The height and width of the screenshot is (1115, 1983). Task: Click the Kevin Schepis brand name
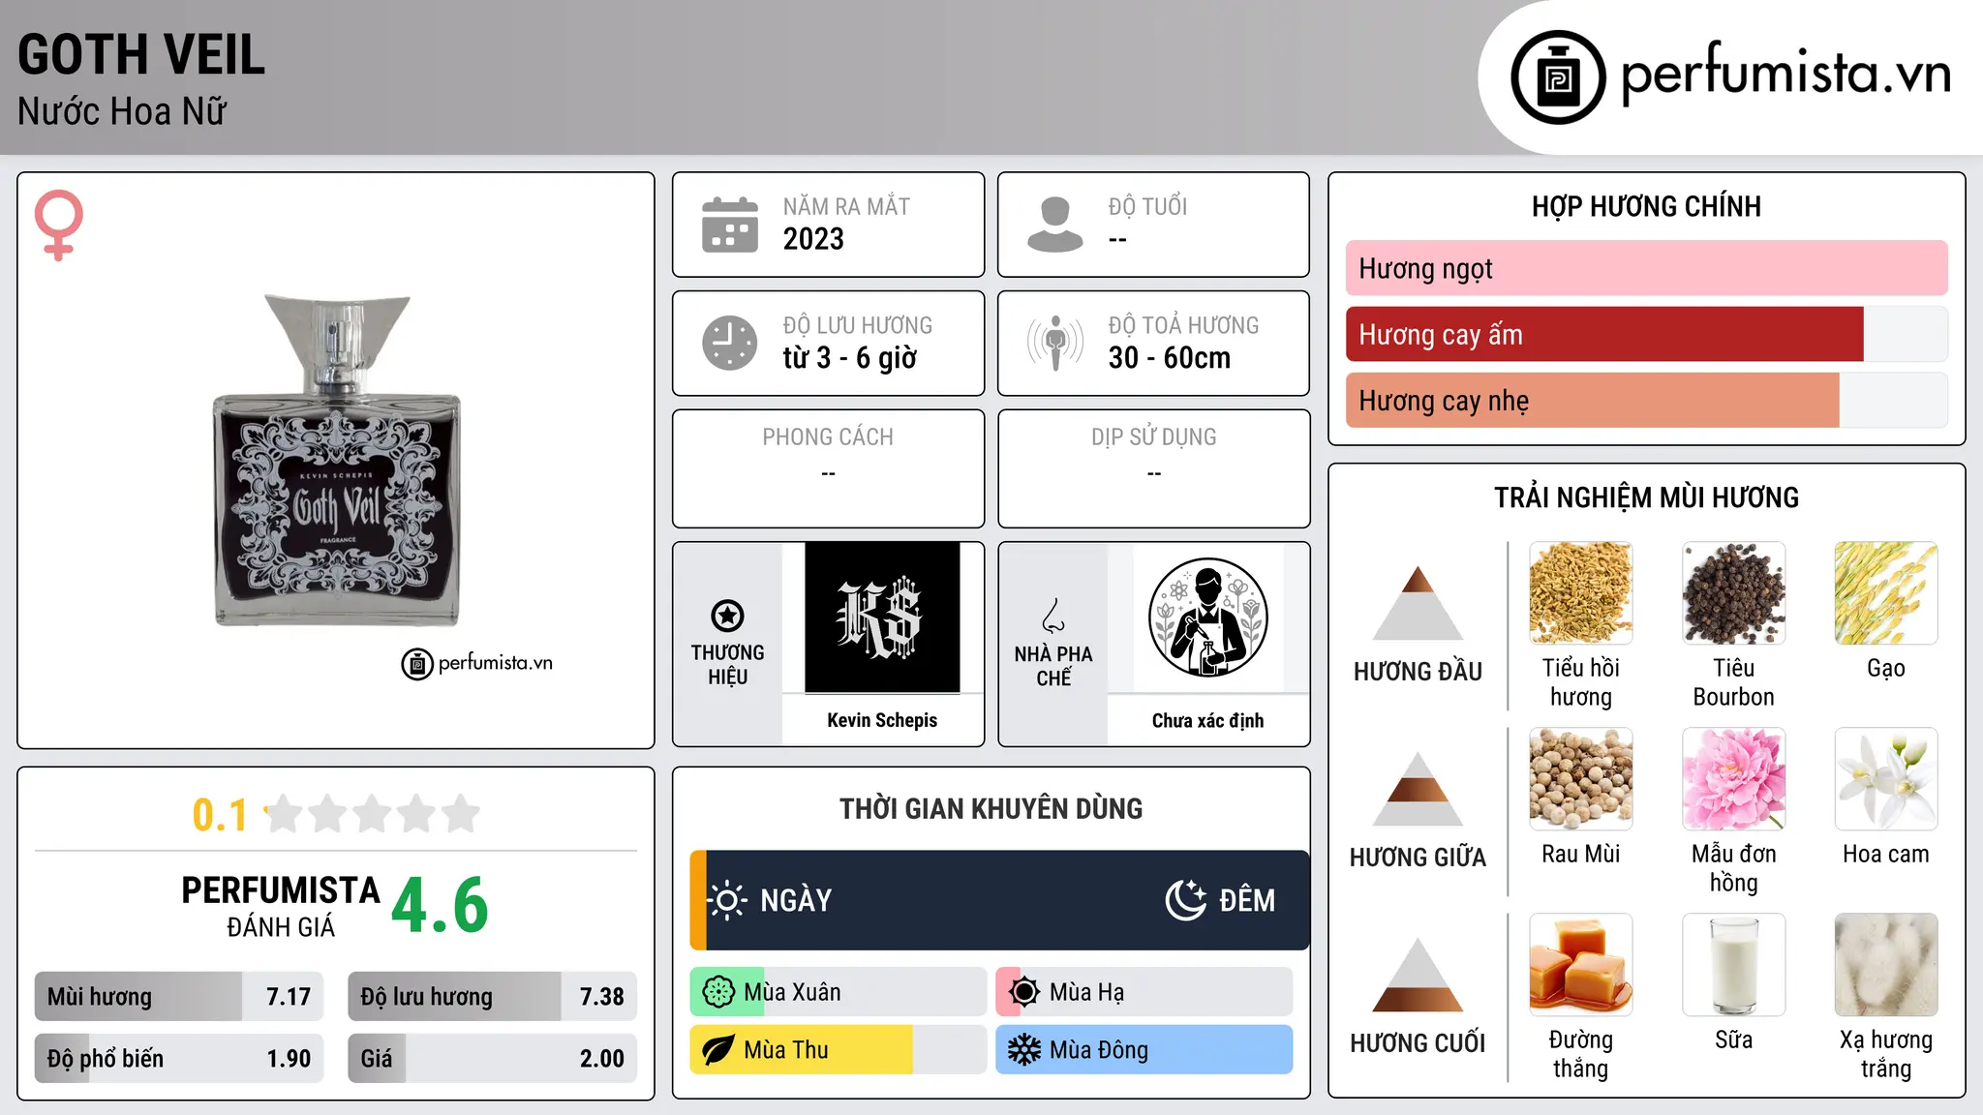[882, 720]
